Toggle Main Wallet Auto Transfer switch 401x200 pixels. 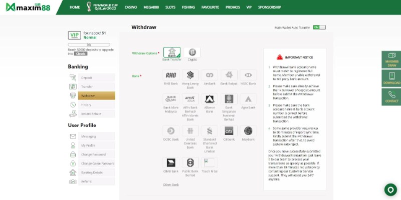(x=319, y=28)
